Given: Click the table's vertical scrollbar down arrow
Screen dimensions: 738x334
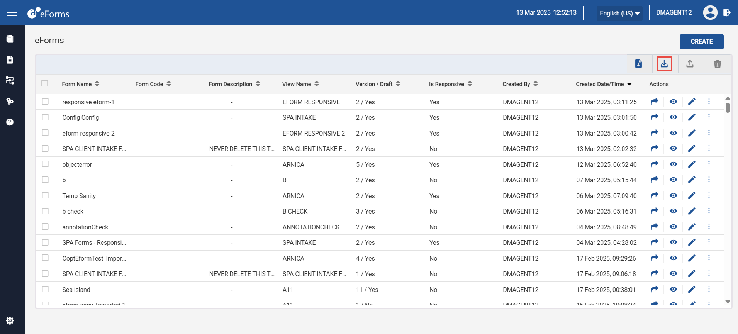Looking at the screenshot, I should coord(728,302).
